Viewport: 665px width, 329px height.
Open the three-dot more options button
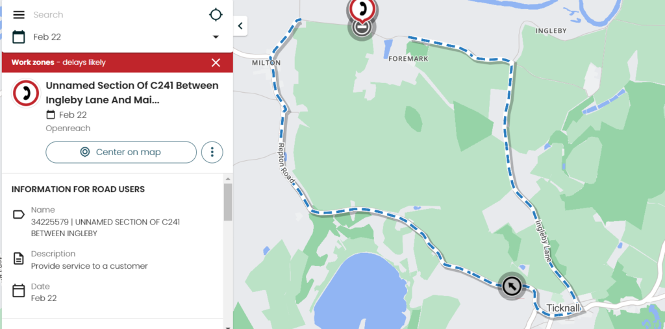212,152
